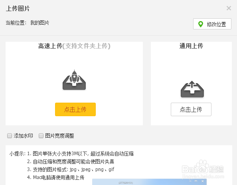Maximize the background window at bottom

click(x=196, y=181)
